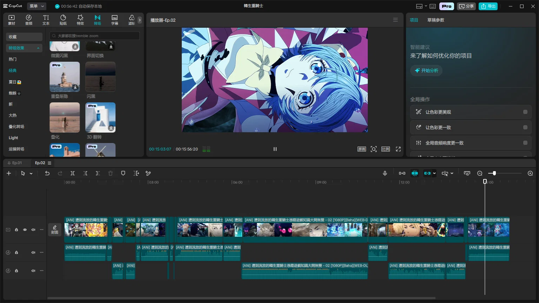Click the 封面 cover edit button

[x=55, y=230]
